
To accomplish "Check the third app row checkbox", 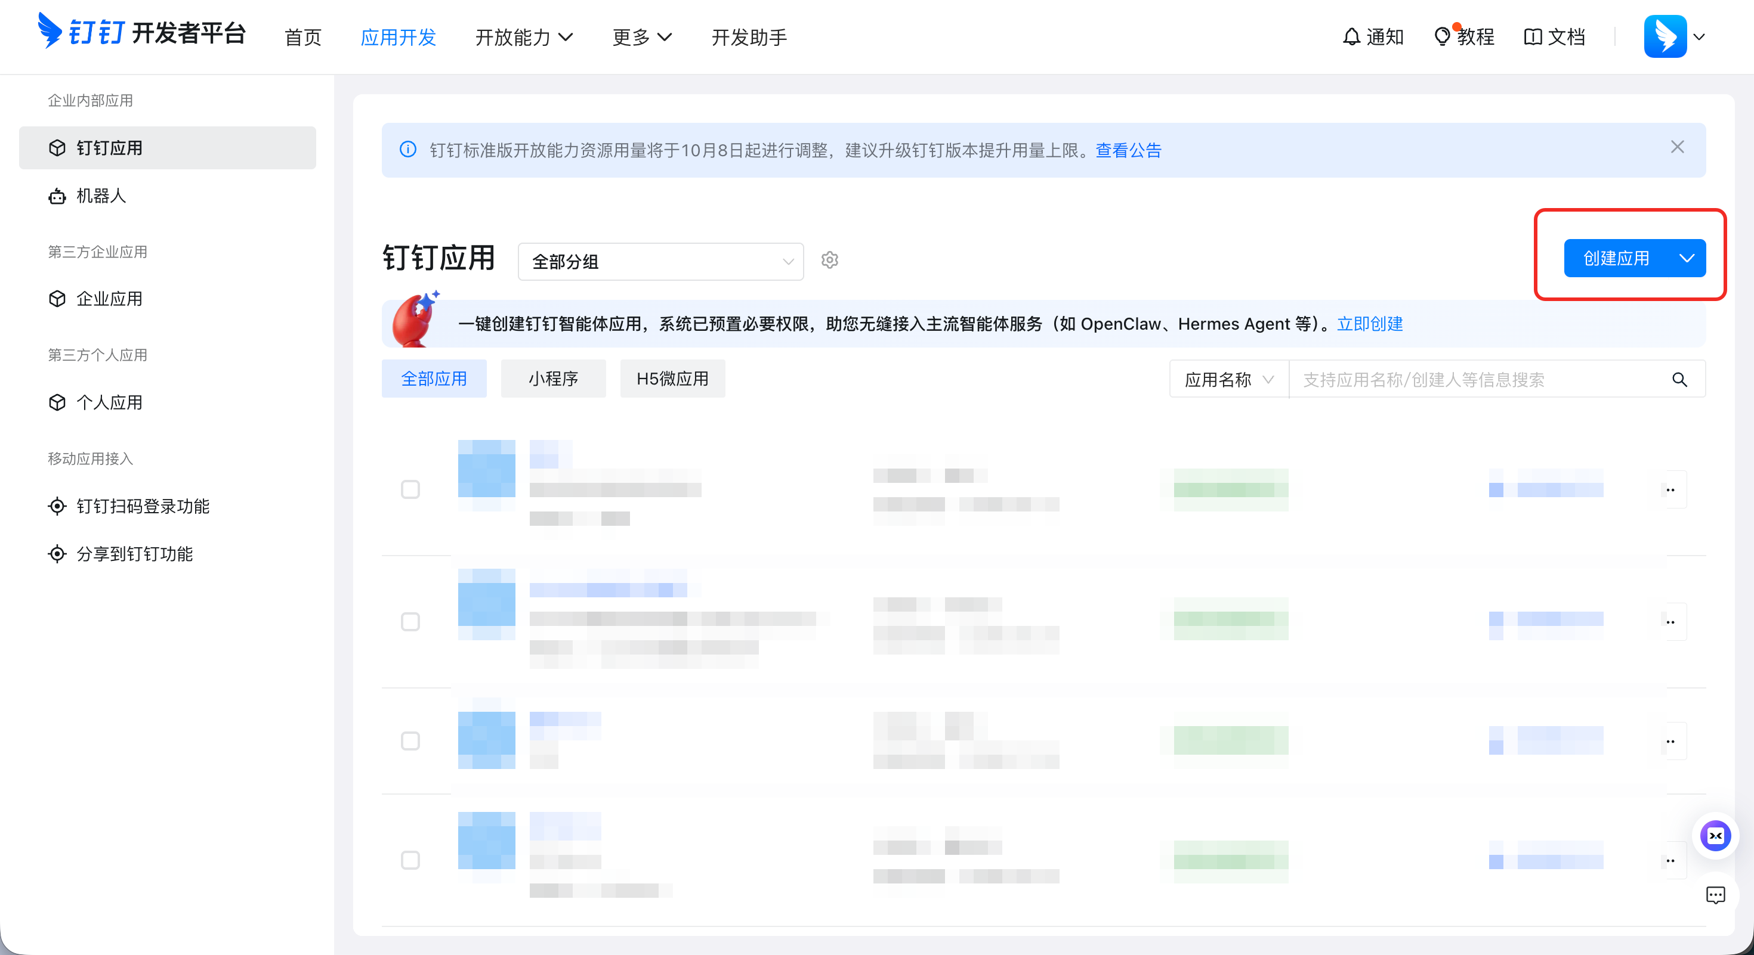I will click(x=410, y=741).
